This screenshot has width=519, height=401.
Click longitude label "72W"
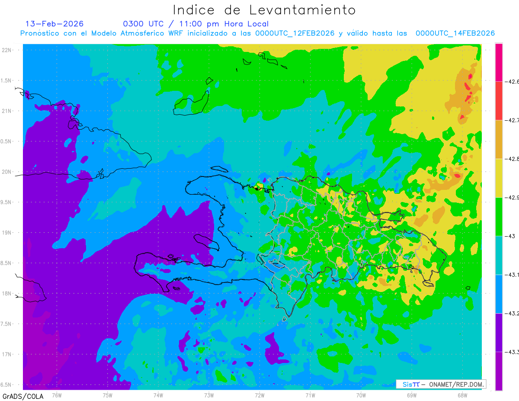point(259,395)
